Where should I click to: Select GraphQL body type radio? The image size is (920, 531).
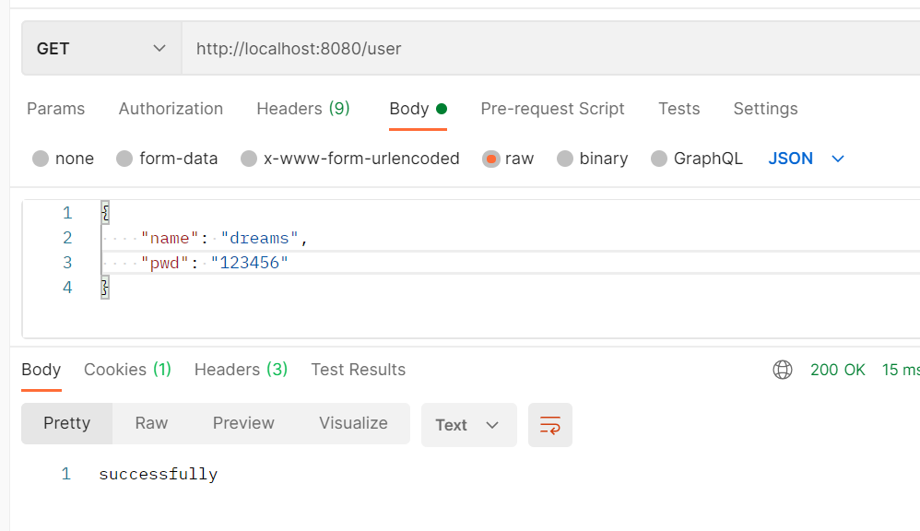point(659,159)
